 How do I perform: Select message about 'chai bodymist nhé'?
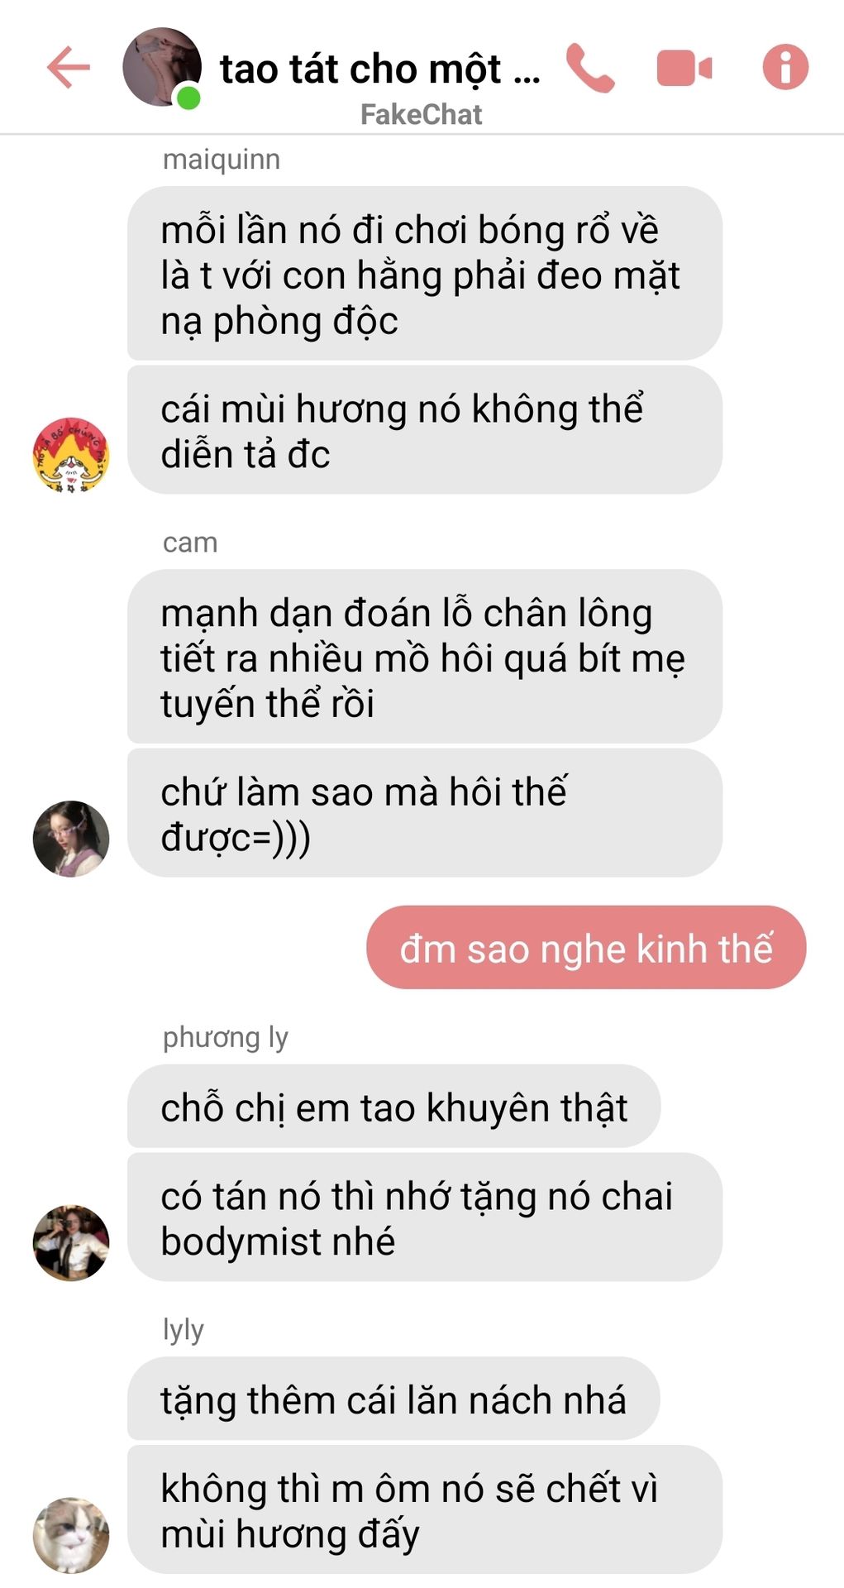[425, 1217]
